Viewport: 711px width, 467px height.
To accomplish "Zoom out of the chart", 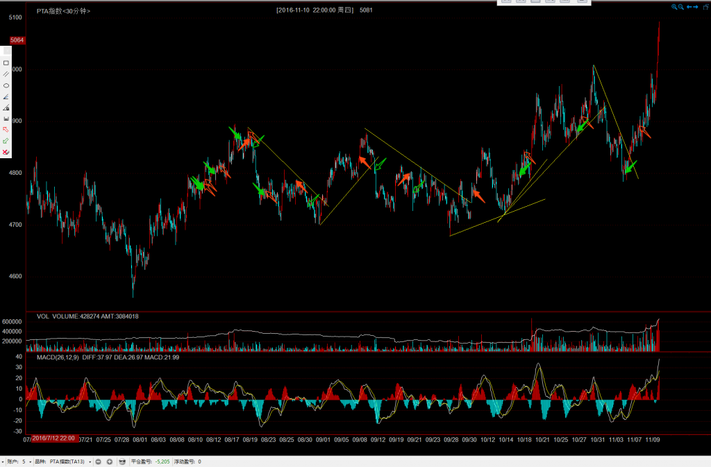I will pos(681,7).
